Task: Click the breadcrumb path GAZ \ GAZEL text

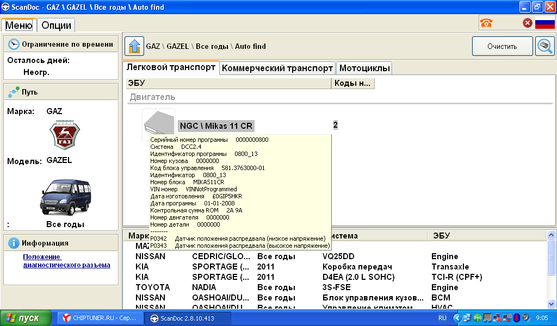Action: coord(168,47)
